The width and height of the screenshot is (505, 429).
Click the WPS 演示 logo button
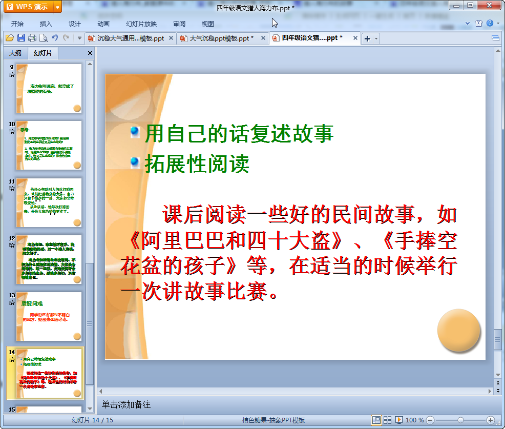28,7
